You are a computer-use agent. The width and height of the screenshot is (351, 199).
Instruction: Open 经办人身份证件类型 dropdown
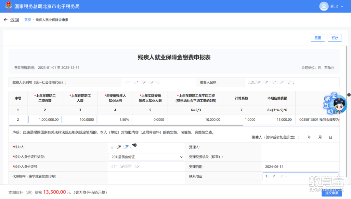[x=146, y=157]
